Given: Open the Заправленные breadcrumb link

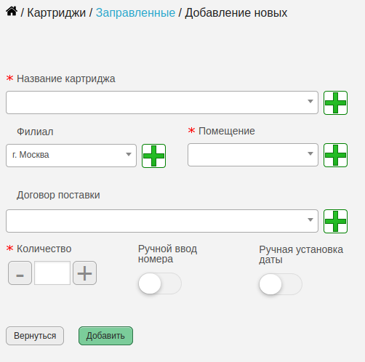Looking at the screenshot, I should tap(135, 12).
